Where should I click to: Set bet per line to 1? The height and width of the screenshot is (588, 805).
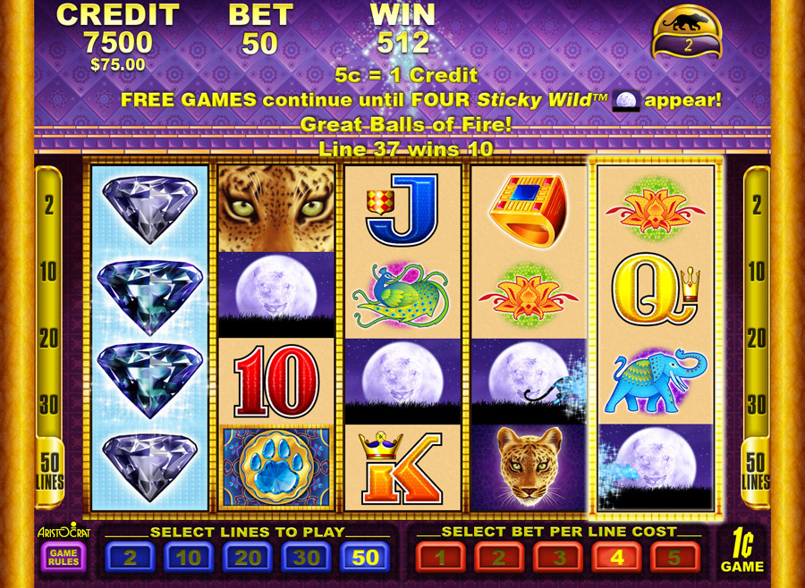tap(440, 558)
